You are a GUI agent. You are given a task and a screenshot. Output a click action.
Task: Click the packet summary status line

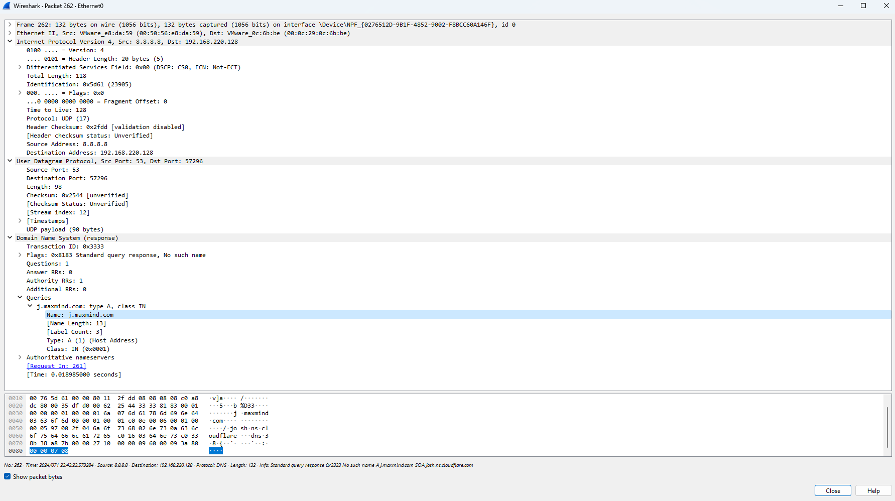click(x=238, y=465)
